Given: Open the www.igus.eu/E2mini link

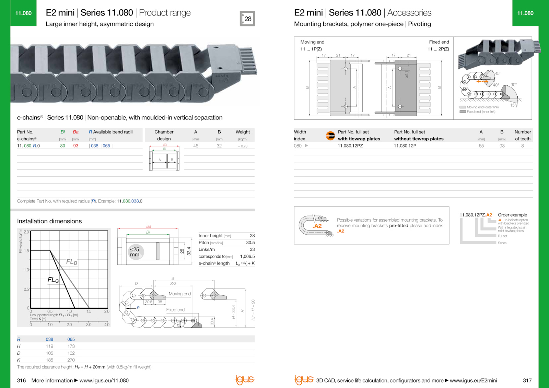Looking at the screenshot, I should 473,380.
